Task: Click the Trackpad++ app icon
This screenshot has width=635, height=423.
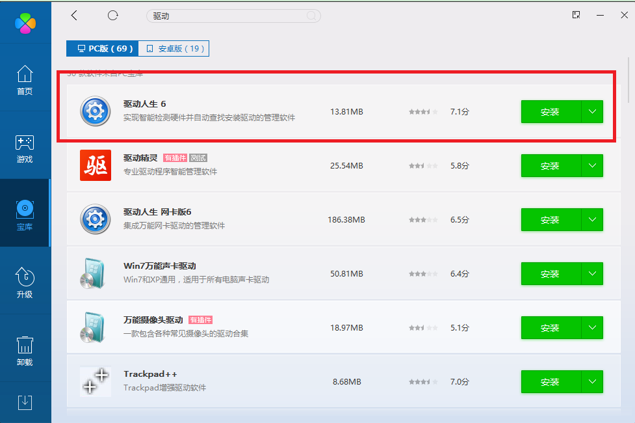Action: (x=95, y=381)
